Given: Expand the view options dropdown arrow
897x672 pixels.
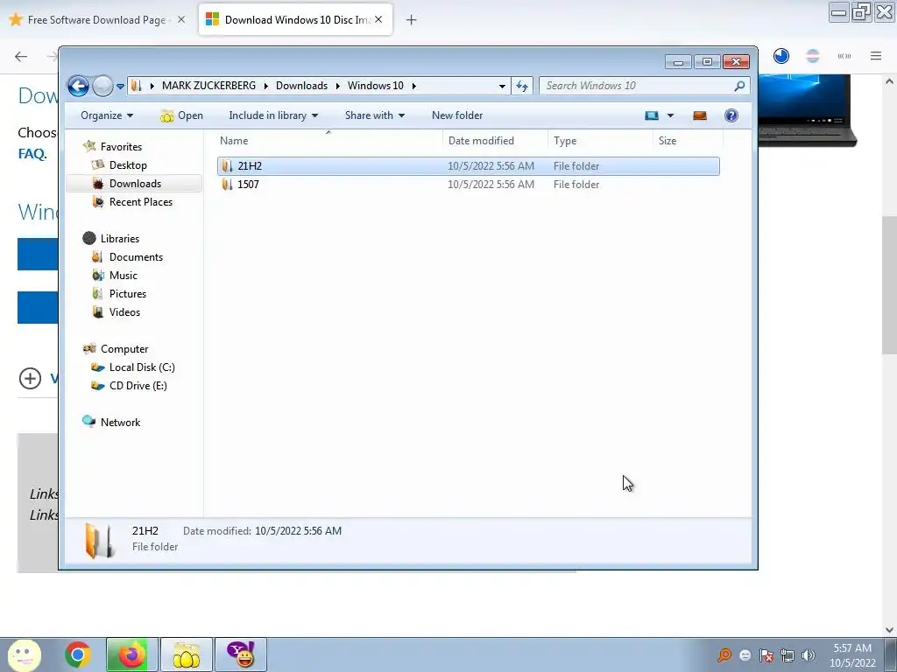Looking at the screenshot, I should 670,115.
